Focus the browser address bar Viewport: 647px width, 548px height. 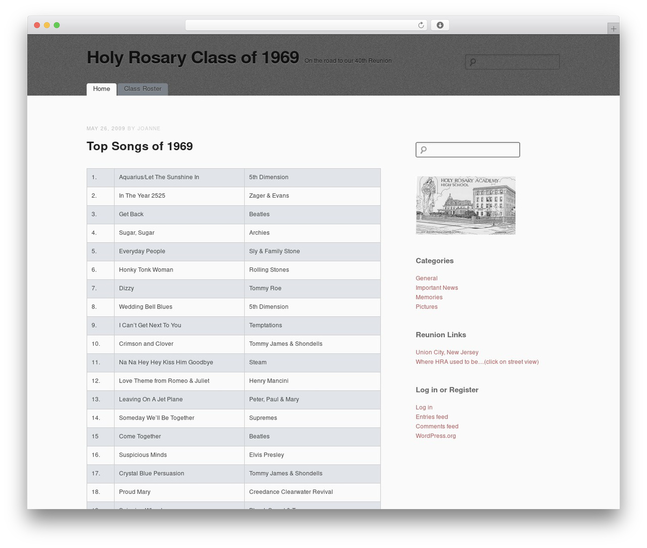[x=306, y=25]
